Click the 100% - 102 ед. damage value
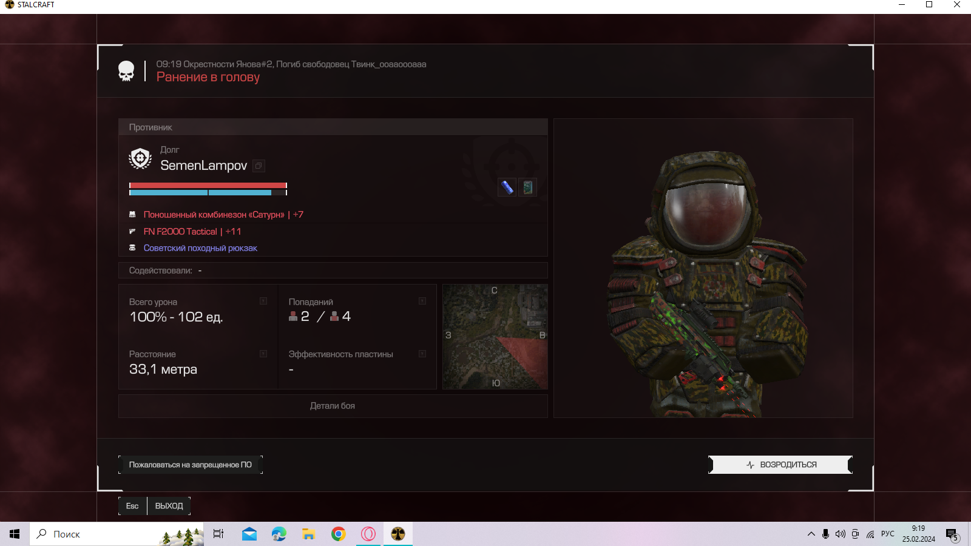Screen dimensions: 971x546 176,317
